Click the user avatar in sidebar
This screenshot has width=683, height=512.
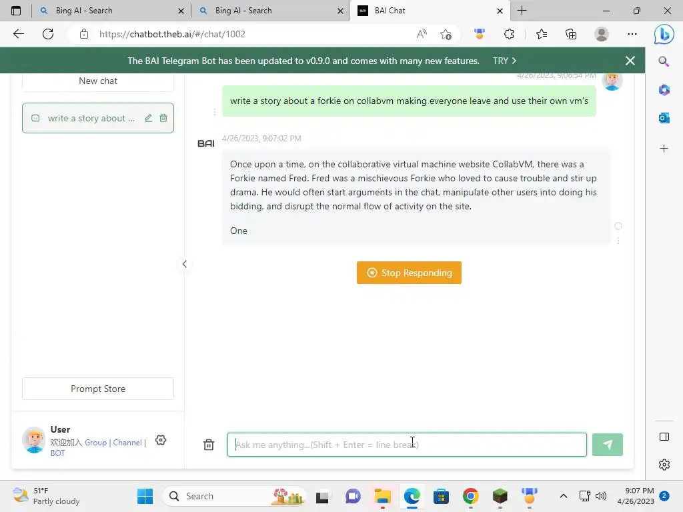point(33,440)
